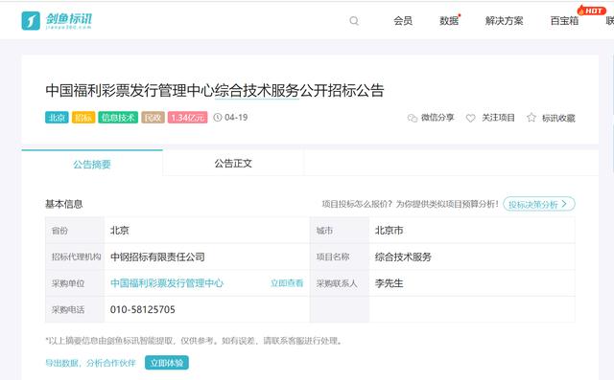Click 关注项目 text

click(x=498, y=118)
